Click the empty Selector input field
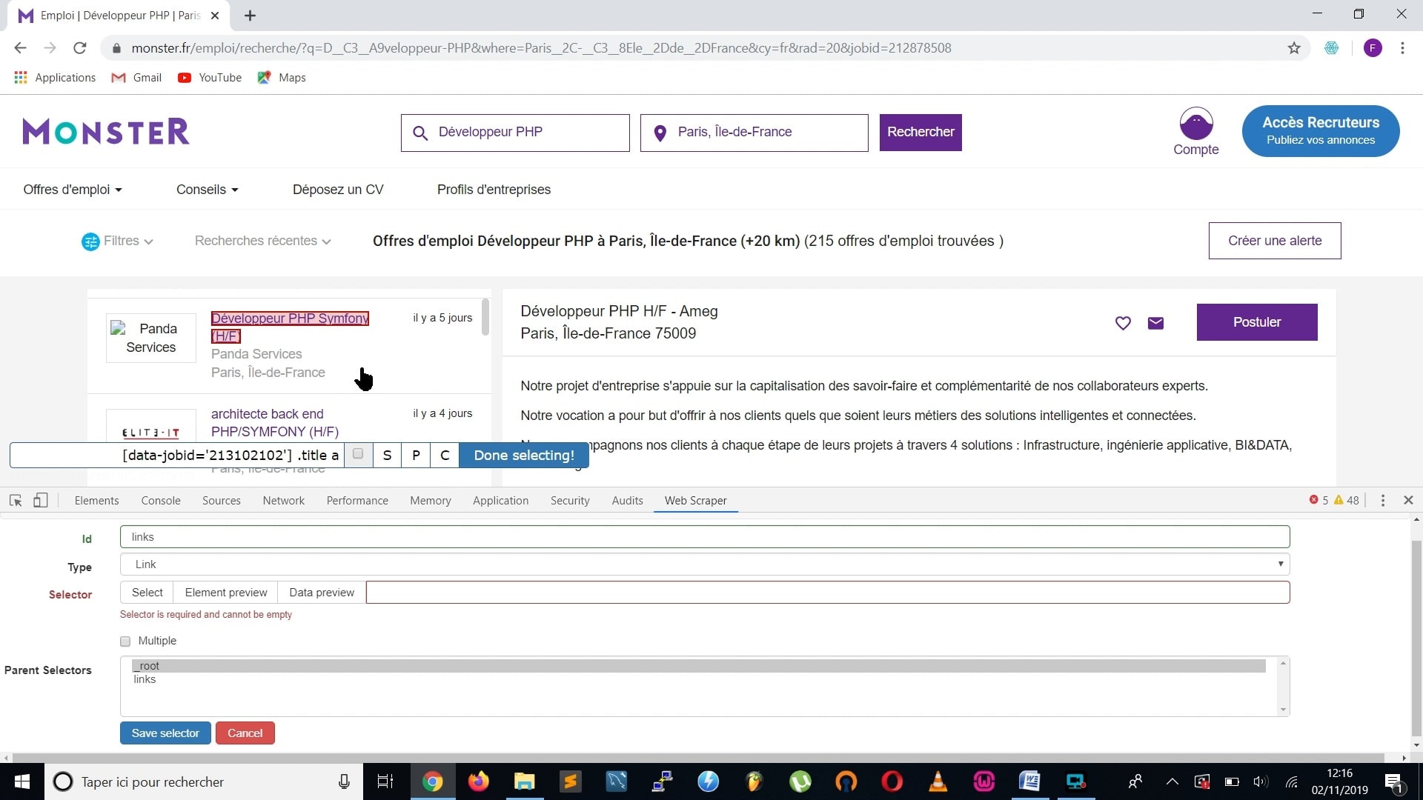 (828, 593)
